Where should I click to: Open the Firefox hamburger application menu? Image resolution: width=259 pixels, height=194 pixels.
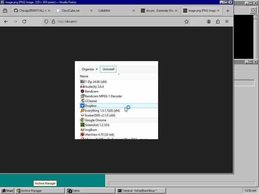point(227,21)
